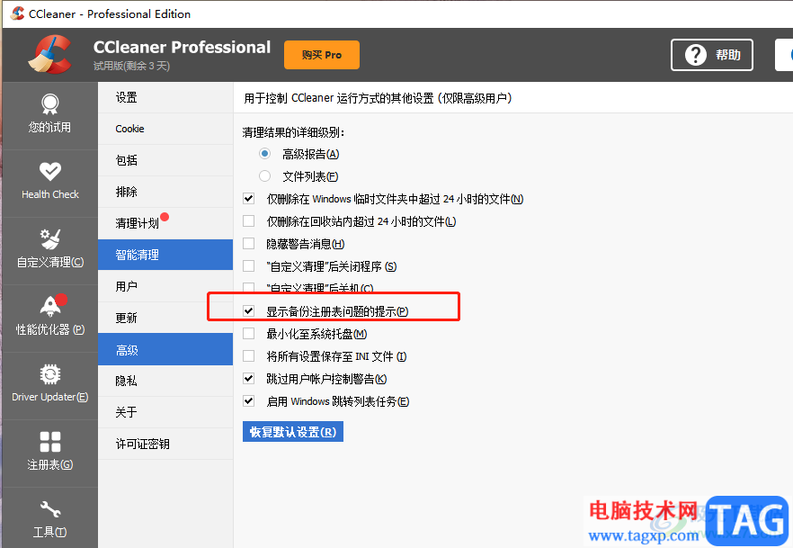Toggle 跳过用户帐户控制警告 checkbox
Screen dimensions: 793x548
pos(249,379)
